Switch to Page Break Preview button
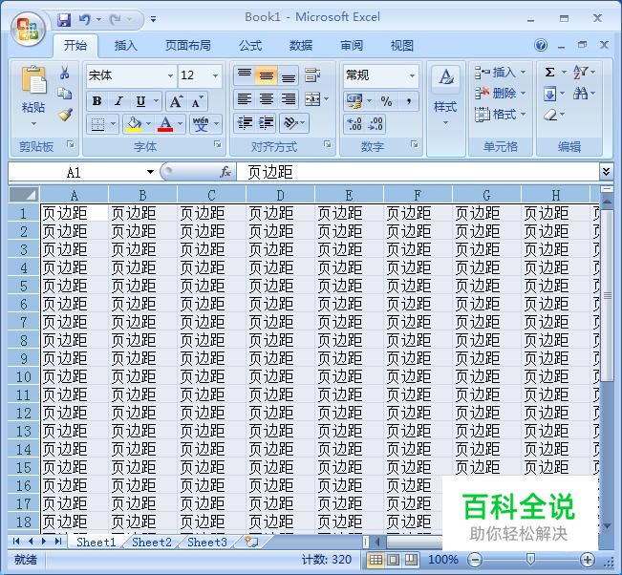The image size is (622, 575). coord(411,560)
